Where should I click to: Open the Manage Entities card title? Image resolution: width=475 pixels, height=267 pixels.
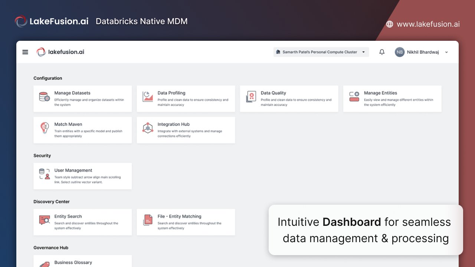pos(380,93)
